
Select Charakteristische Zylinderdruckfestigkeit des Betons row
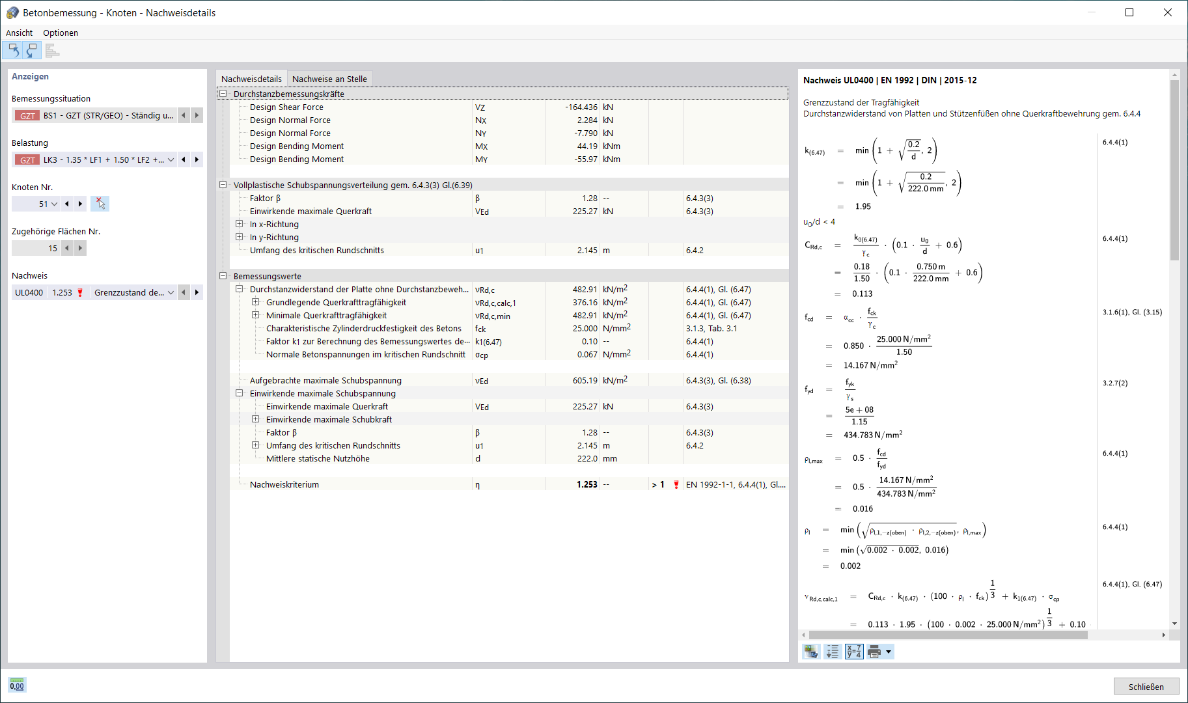508,328
